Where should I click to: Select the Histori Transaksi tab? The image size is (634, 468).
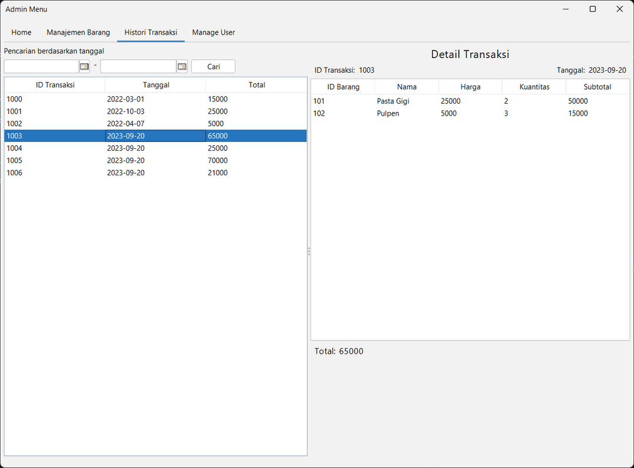[x=151, y=32]
